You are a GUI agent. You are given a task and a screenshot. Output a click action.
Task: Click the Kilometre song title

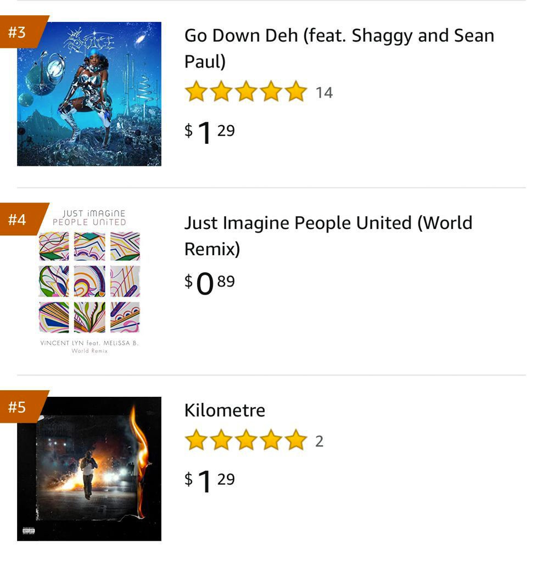pyautogui.click(x=225, y=411)
